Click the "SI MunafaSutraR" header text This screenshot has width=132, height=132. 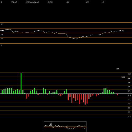point(32,2)
